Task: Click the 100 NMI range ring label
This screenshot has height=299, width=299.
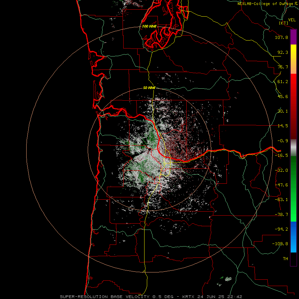Action: click(149, 26)
